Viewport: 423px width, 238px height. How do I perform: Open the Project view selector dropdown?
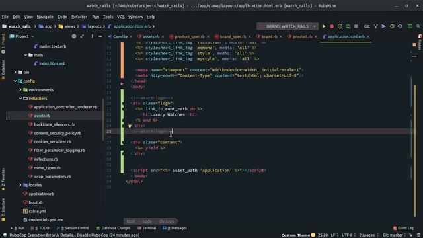pyautogui.click(x=22, y=36)
